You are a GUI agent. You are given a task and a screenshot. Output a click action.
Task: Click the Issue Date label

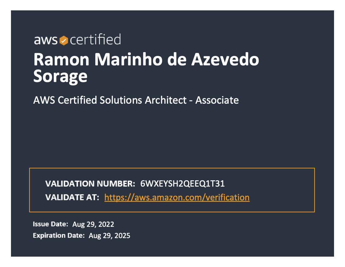pyautogui.click(x=50, y=224)
